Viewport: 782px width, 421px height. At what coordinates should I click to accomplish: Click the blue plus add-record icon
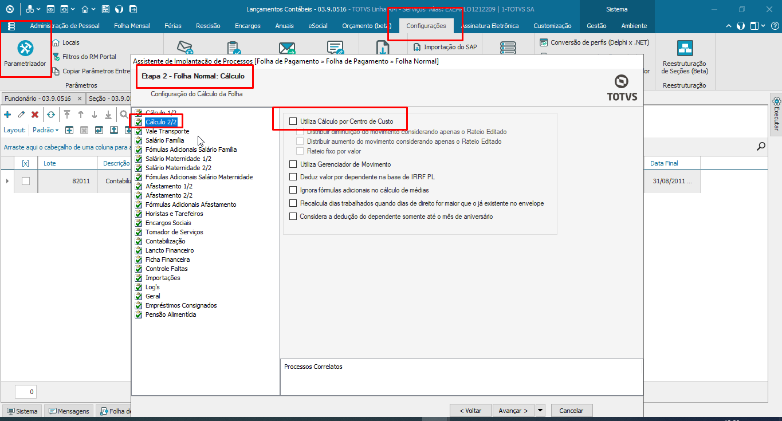tap(7, 115)
